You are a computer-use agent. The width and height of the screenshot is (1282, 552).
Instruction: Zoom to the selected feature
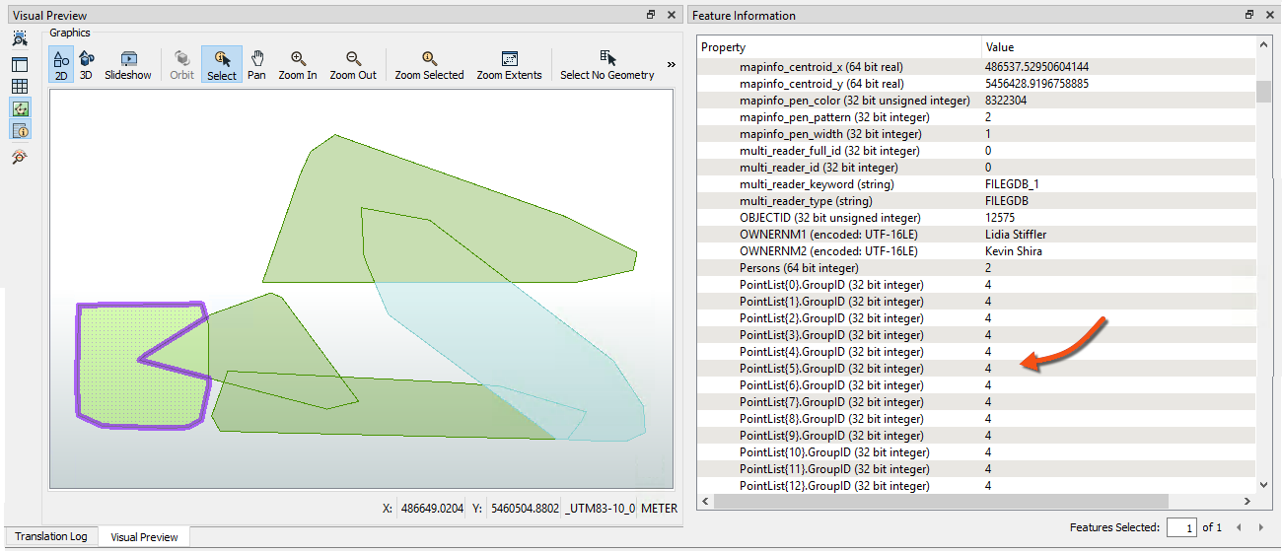(429, 64)
